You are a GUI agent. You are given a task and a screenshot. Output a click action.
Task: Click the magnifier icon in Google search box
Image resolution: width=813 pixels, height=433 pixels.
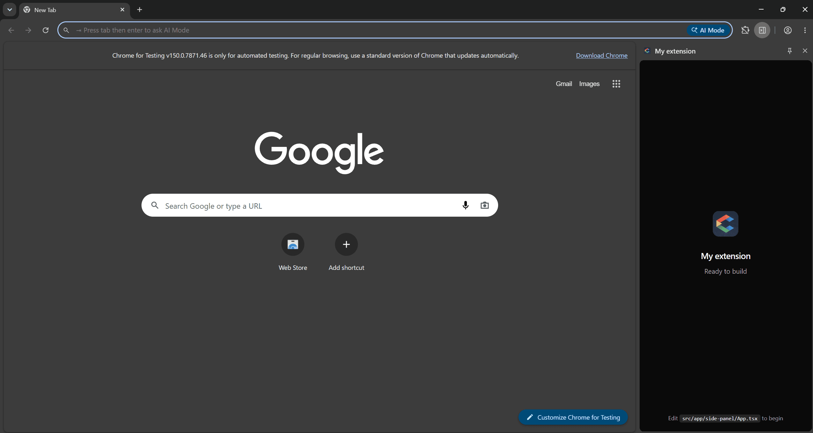point(155,205)
